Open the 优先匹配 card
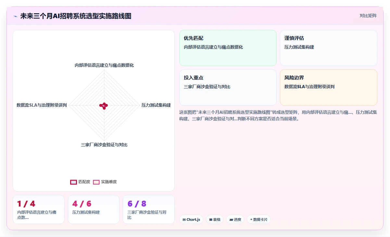 point(228,48)
